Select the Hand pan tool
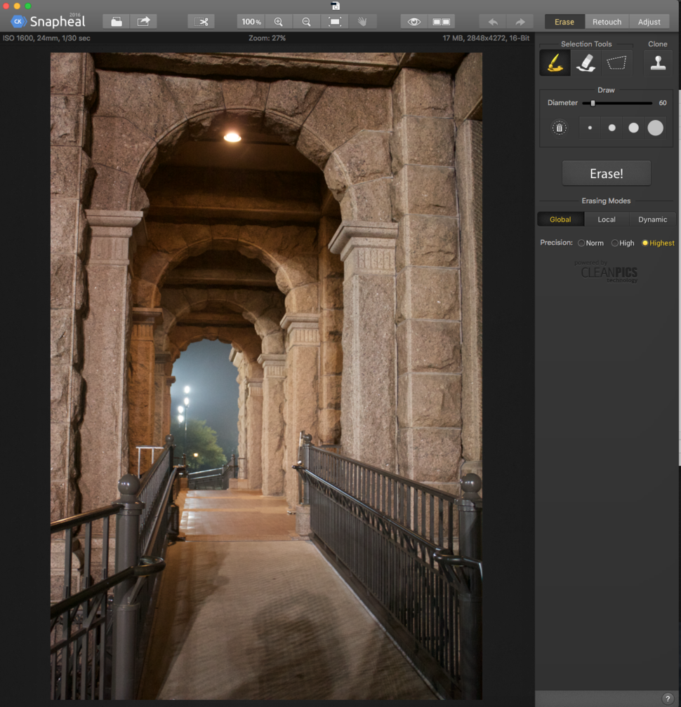The width and height of the screenshot is (681, 707). tap(362, 22)
